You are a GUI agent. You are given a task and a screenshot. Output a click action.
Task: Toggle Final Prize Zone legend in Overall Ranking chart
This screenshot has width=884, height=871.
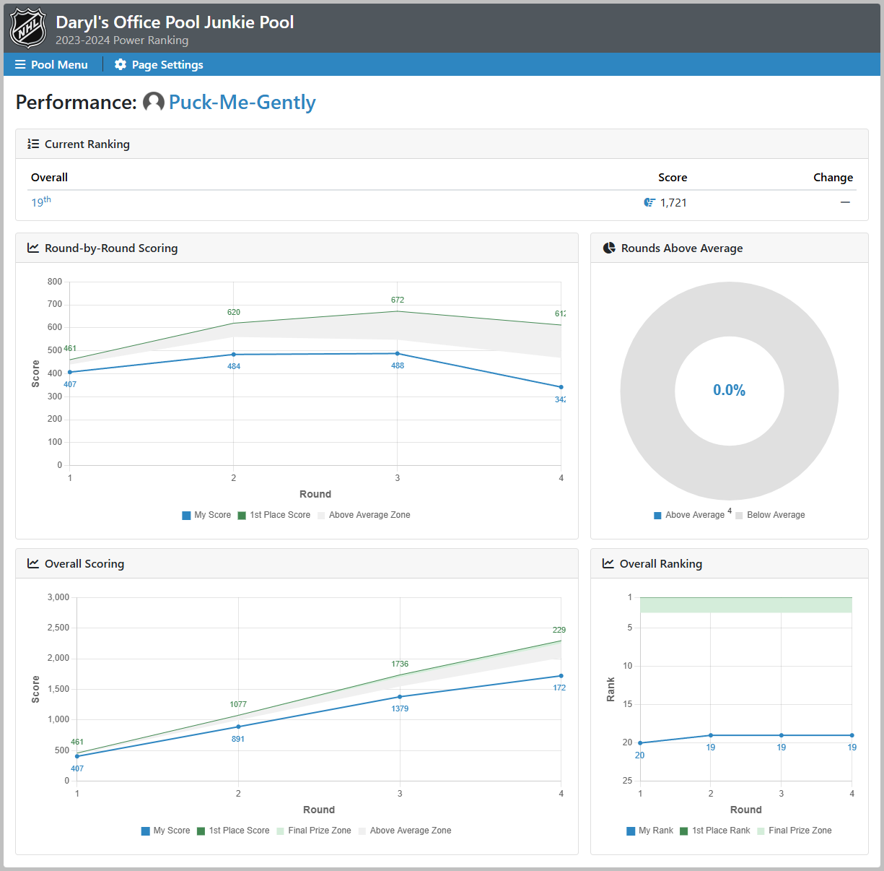pyautogui.click(x=795, y=831)
